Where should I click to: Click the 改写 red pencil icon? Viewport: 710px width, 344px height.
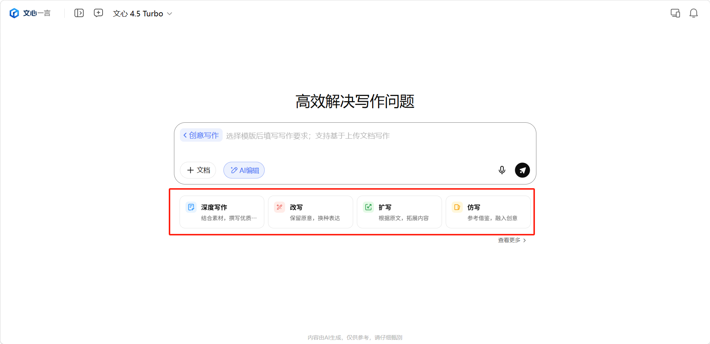280,207
